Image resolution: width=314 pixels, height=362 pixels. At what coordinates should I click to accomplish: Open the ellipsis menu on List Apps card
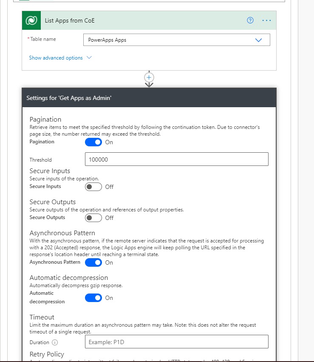[x=266, y=20]
